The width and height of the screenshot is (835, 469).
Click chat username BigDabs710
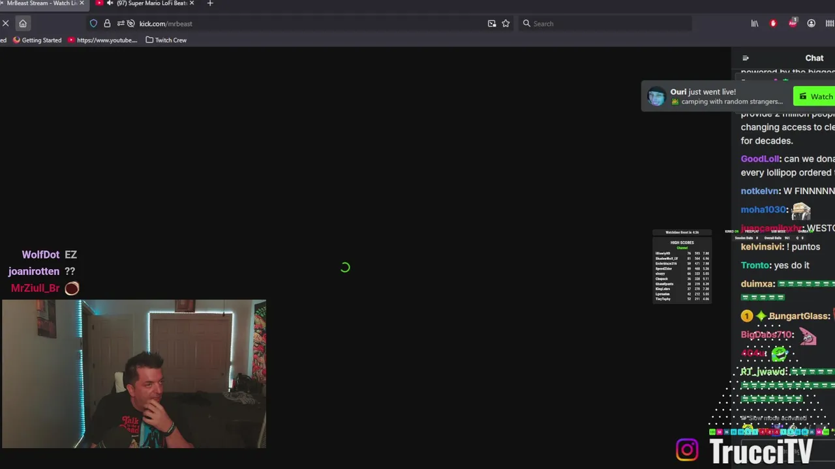767,335
